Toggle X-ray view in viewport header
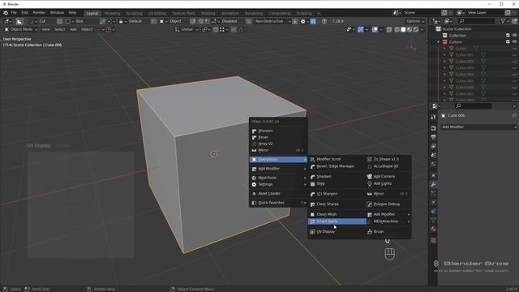This screenshot has height=292, width=519. (389, 29)
